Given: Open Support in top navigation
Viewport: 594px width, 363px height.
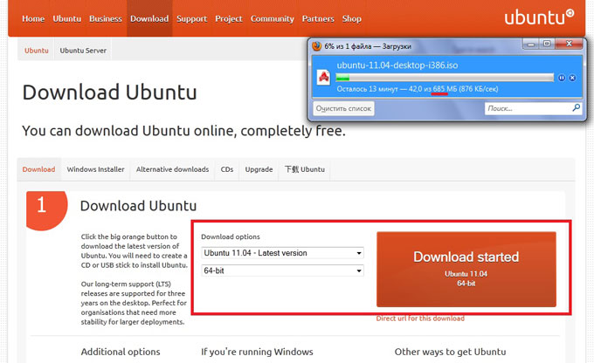Looking at the screenshot, I should point(191,18).
